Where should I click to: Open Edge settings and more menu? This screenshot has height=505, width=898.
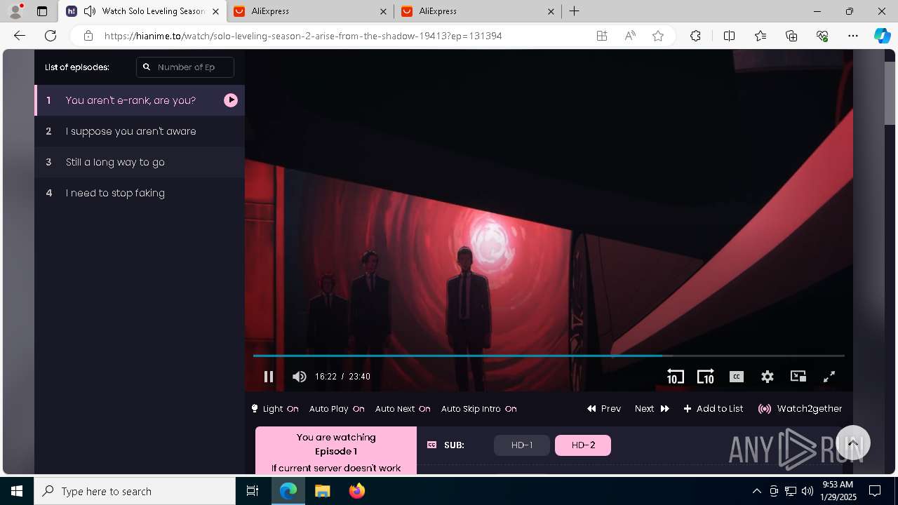(x=853, y=36)
